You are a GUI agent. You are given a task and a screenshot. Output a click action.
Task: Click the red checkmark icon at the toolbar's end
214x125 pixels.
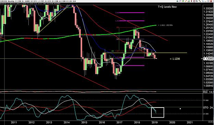pyautogui.click(x=211, y=1)
